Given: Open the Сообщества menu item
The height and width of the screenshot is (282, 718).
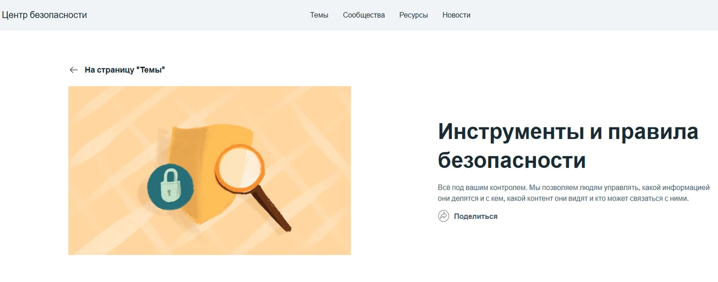Looking at the screenshot, I should tap(364, 15).
